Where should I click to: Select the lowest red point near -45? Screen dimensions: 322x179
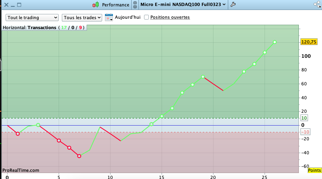click(79, 156)
